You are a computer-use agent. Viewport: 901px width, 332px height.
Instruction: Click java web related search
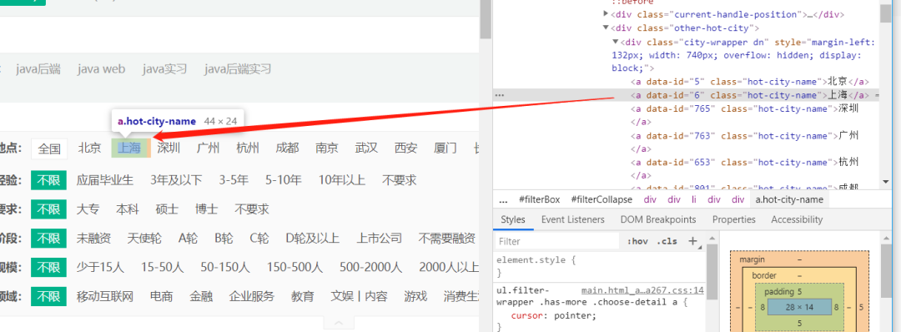(x=101, y=69)
